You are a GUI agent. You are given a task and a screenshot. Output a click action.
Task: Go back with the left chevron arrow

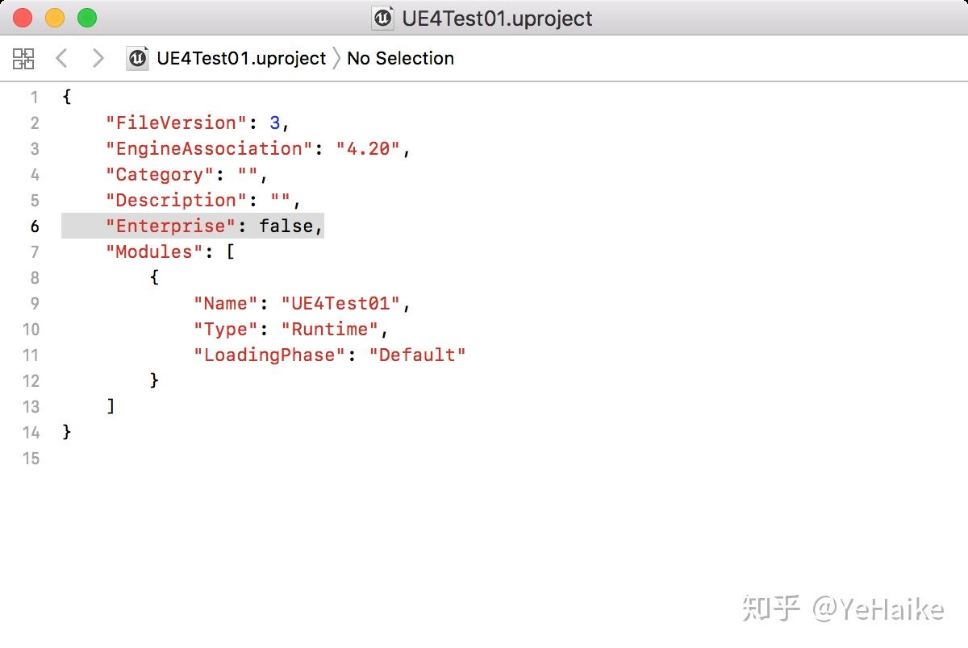pyautogui.click(x=61, y=58)
